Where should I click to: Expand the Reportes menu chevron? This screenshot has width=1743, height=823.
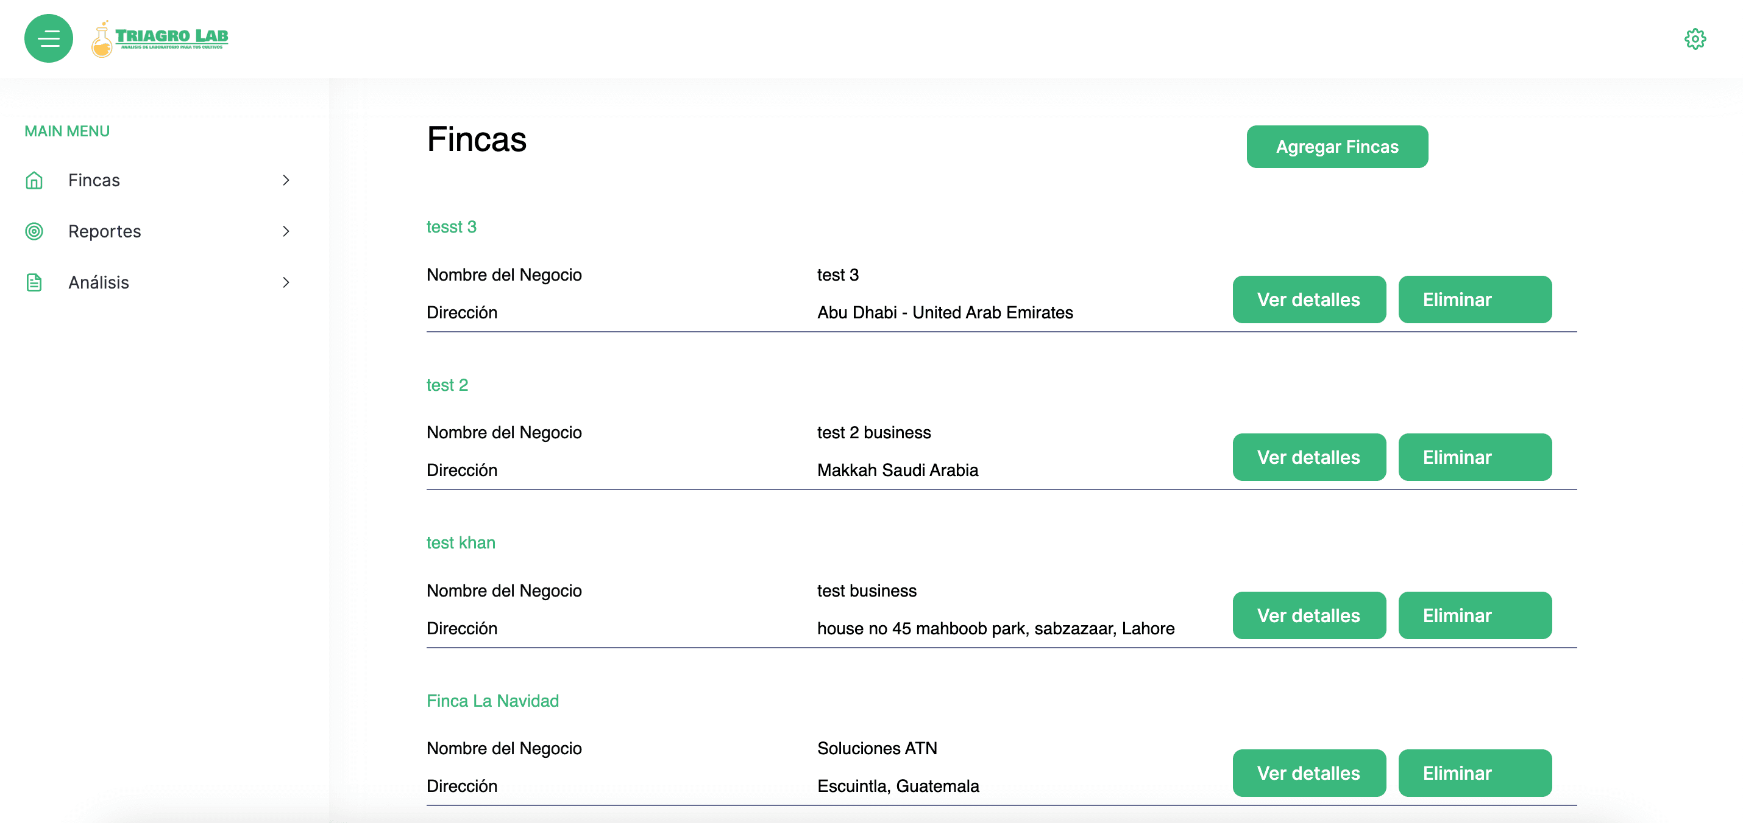pos(286,231)
